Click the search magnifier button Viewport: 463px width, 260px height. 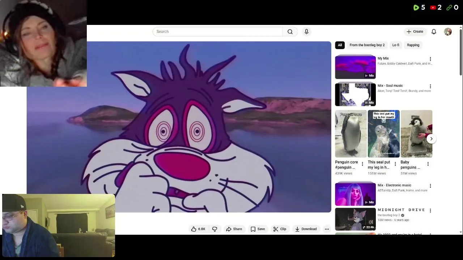coord(290,32)
